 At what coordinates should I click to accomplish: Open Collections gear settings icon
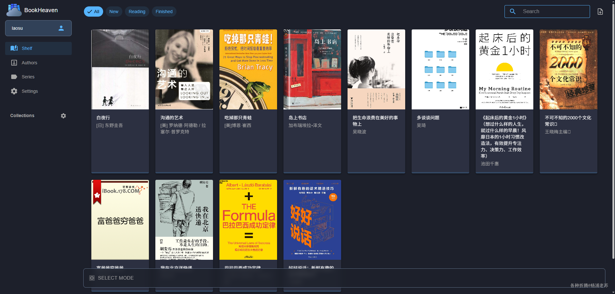[63, 116]
